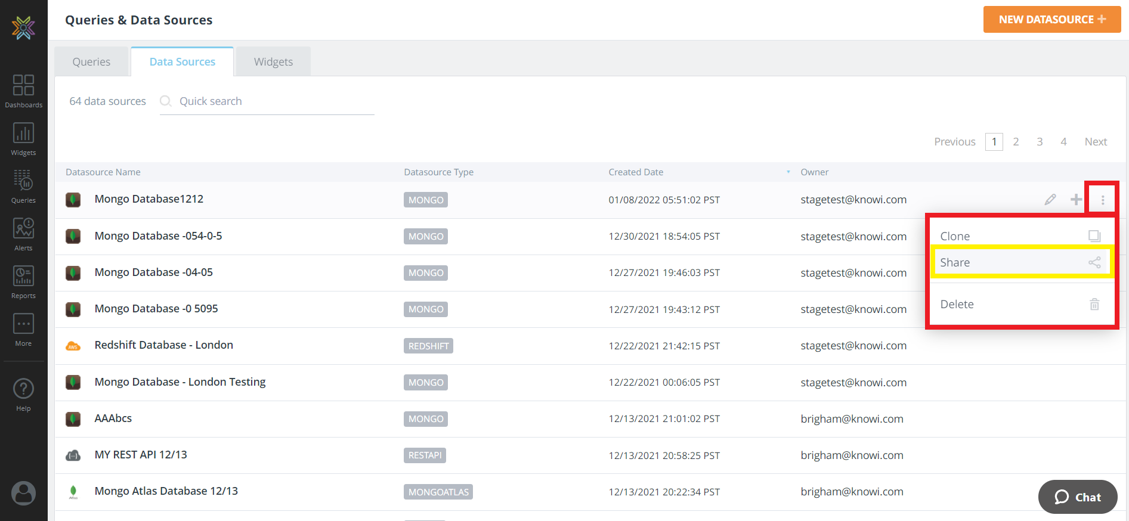Screen dimensions: 1129x521
Task: Click the pencil edit icon for Mongo Database1212
Action: coord(1050,200)
